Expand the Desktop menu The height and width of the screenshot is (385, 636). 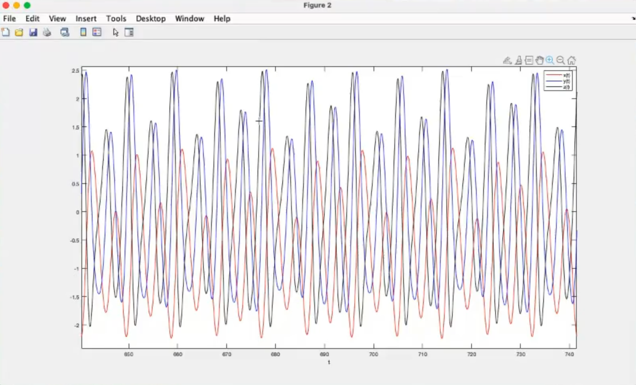(150, 19)
